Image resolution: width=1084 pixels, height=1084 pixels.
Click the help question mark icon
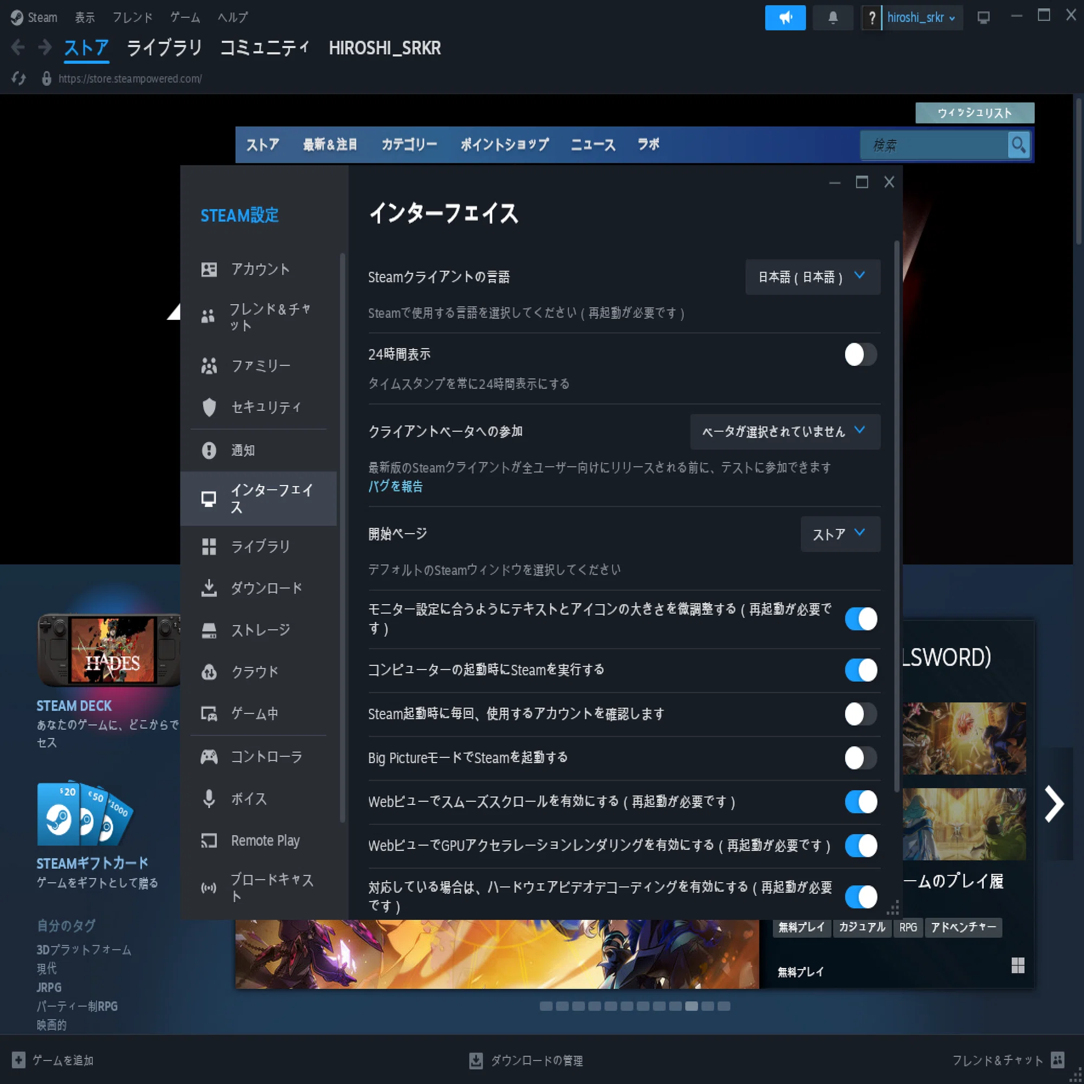pos(872,18)
